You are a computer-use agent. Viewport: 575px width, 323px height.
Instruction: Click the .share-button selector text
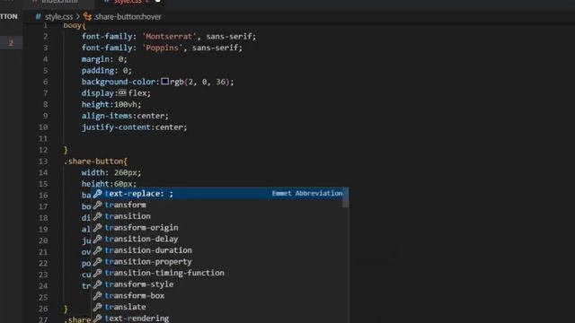(x=93, y=161)
